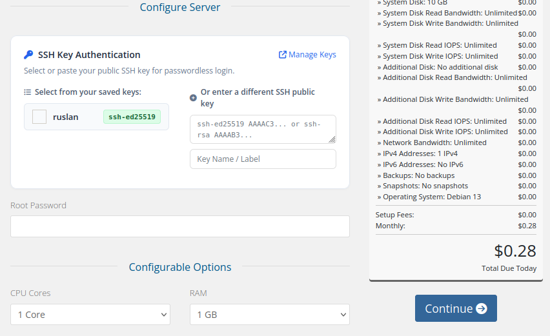
Task: Click the Total Due Today label
Action: tap(509, 268)
